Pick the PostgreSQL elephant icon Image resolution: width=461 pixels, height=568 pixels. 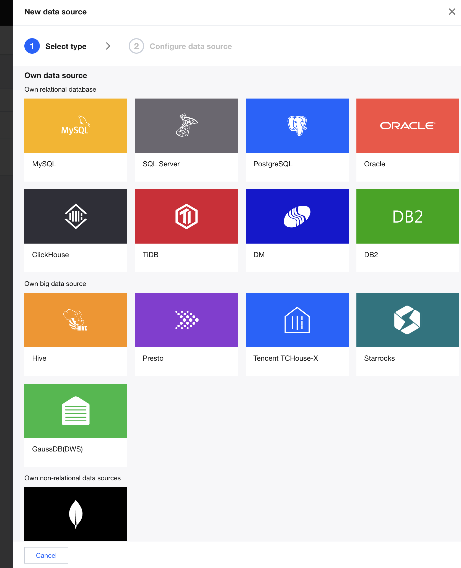297,126
